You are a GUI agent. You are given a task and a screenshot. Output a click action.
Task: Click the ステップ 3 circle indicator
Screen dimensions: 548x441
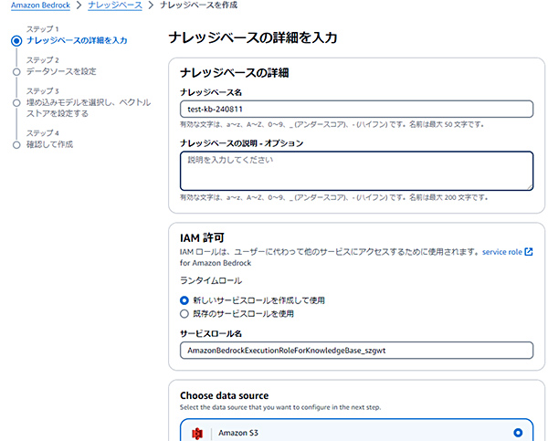(x=16, y=102)
